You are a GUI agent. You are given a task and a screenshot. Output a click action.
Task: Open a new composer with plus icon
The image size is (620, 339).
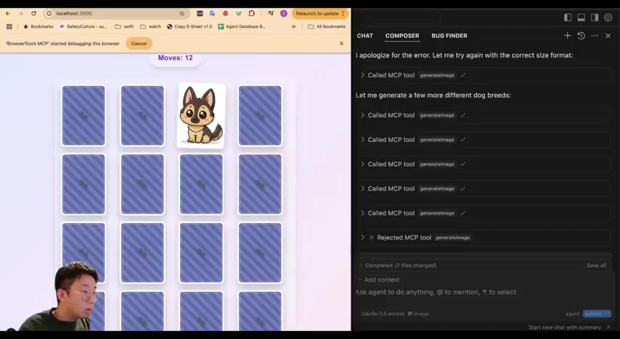pyautogui.click(x=567, y=35)
